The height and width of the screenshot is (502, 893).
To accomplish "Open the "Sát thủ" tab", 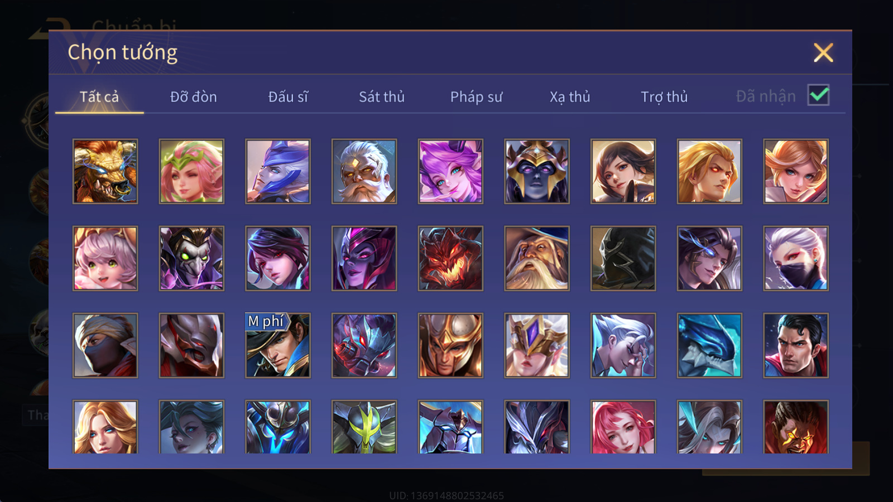I will point(382,96).
